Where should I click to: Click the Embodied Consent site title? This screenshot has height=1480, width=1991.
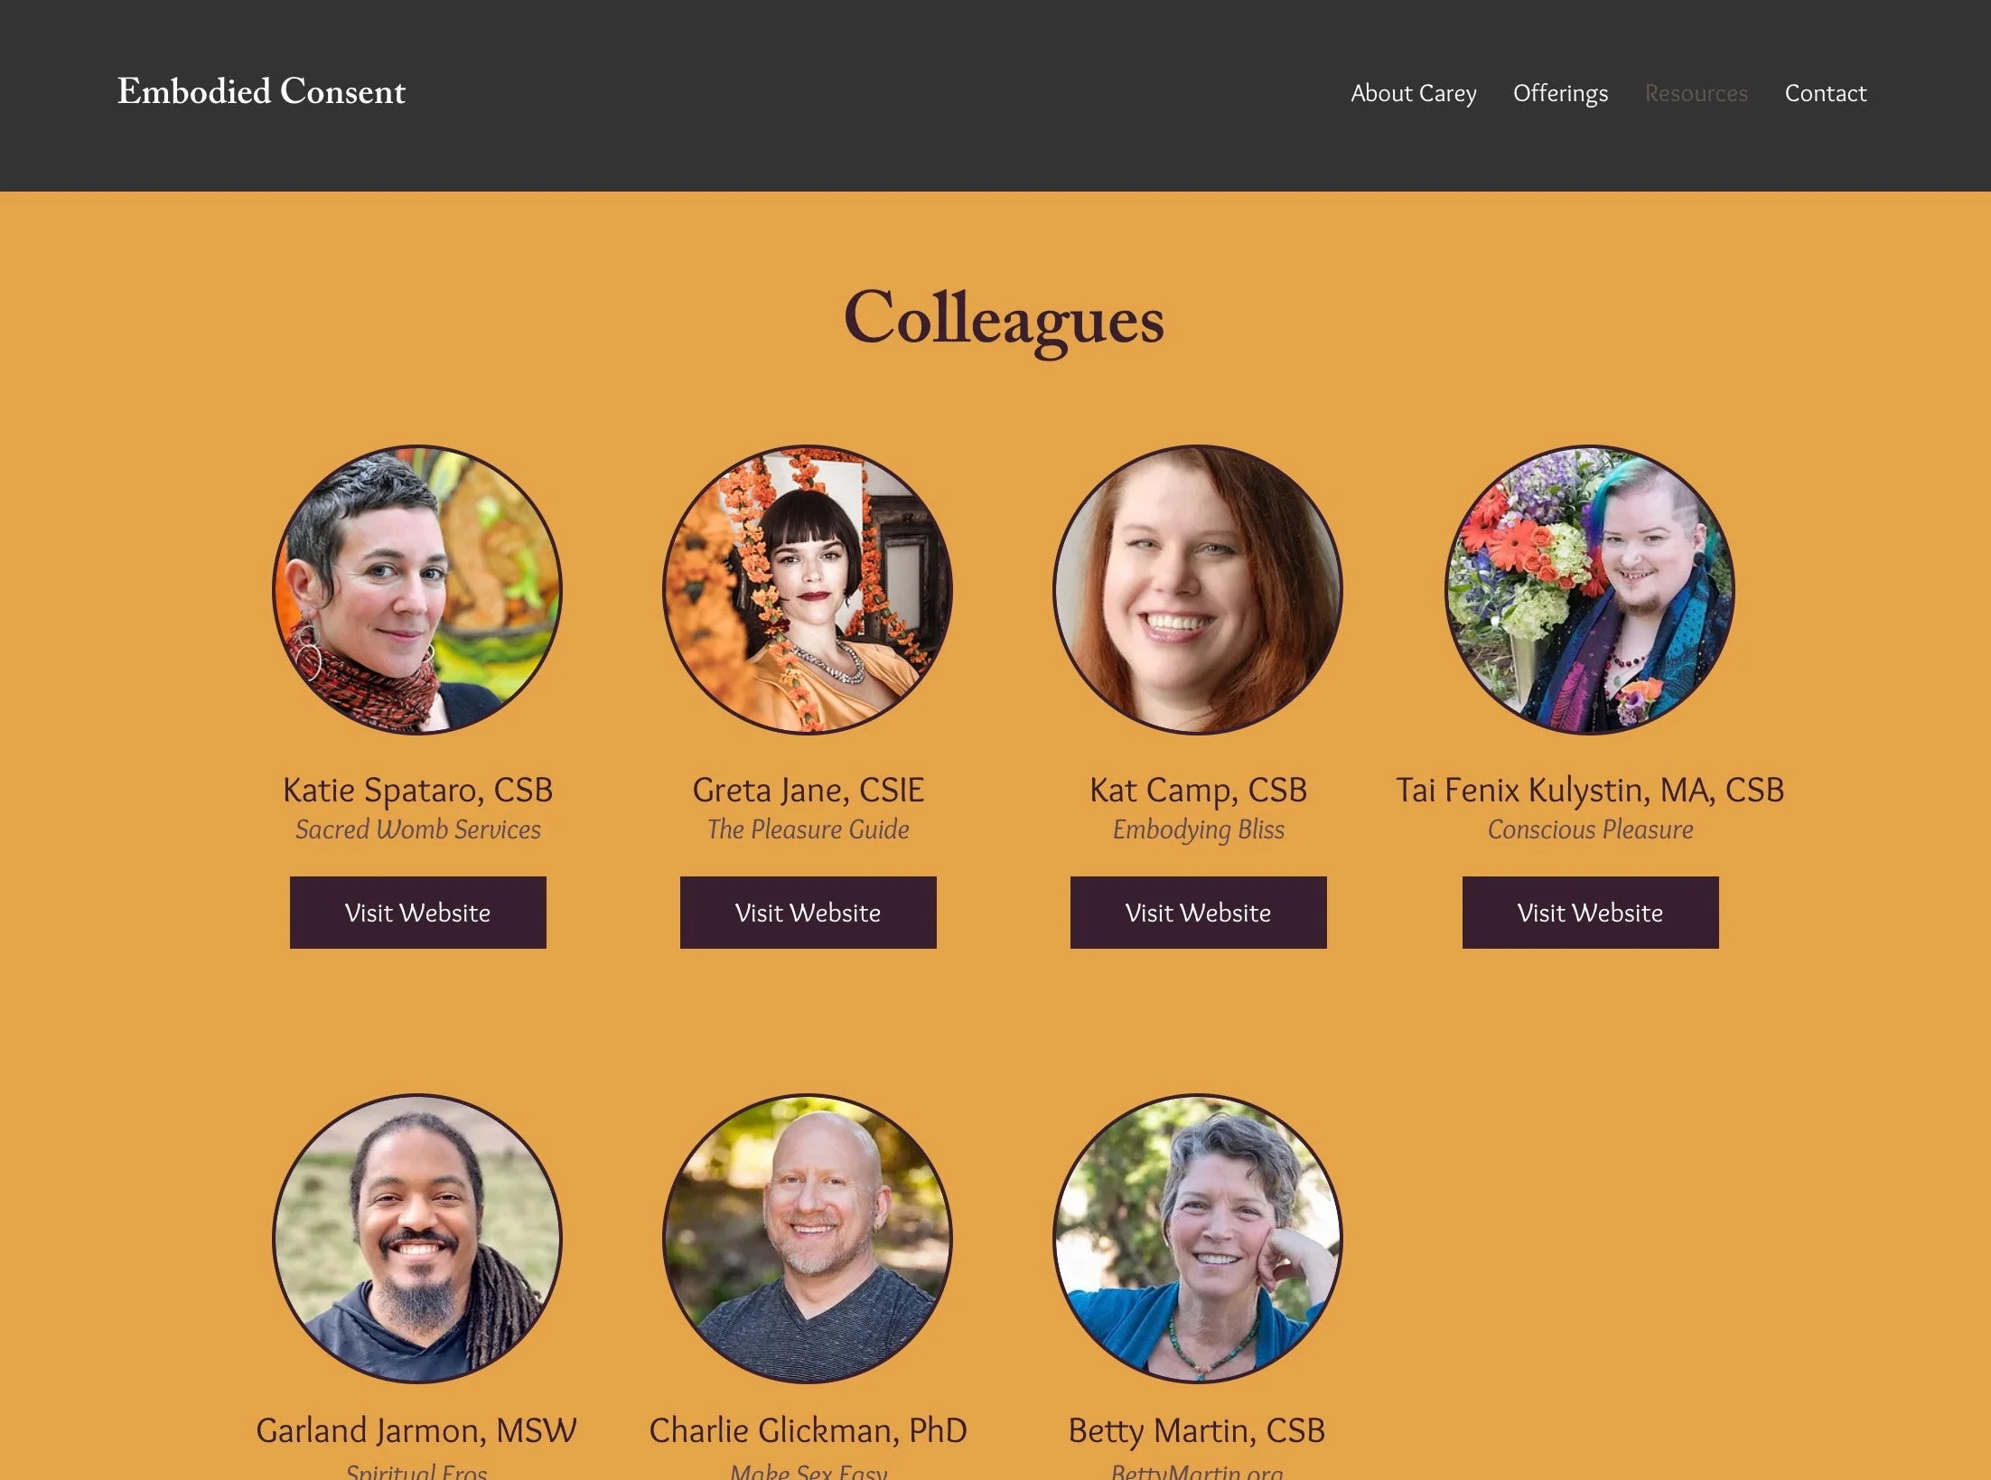tap(261, 91)
